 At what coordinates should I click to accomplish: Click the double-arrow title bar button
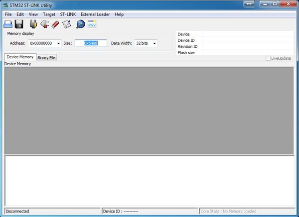pyautogui.click(x=249, y=4)
